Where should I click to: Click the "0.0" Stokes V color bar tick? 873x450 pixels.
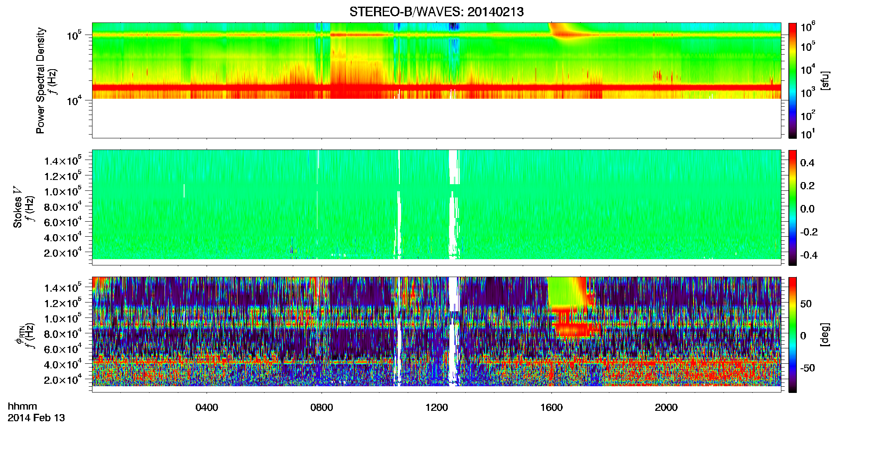(x=807, y=209)
